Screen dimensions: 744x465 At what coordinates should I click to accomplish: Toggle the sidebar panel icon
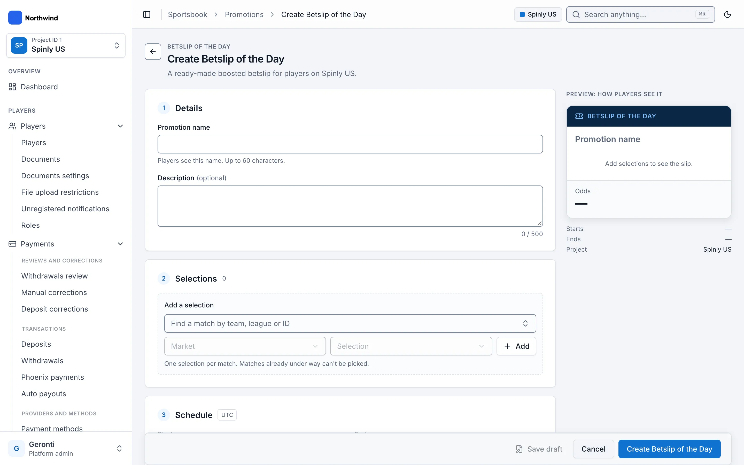tap(147, 14)
